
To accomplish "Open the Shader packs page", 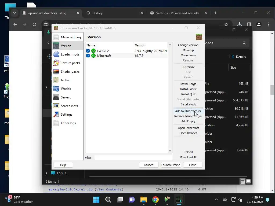I will pyautogui.click(x=67, y=71).
